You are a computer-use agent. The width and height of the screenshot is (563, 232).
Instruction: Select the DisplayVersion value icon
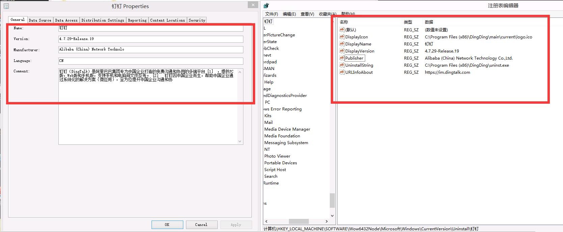tap(342, 51)
